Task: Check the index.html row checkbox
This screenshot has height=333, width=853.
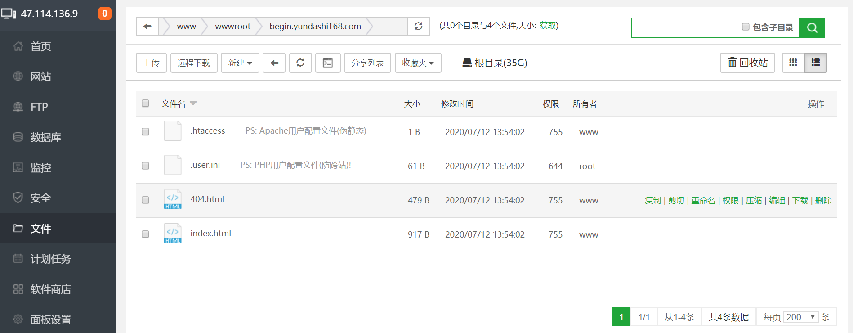Action: (x=145, y=234)
